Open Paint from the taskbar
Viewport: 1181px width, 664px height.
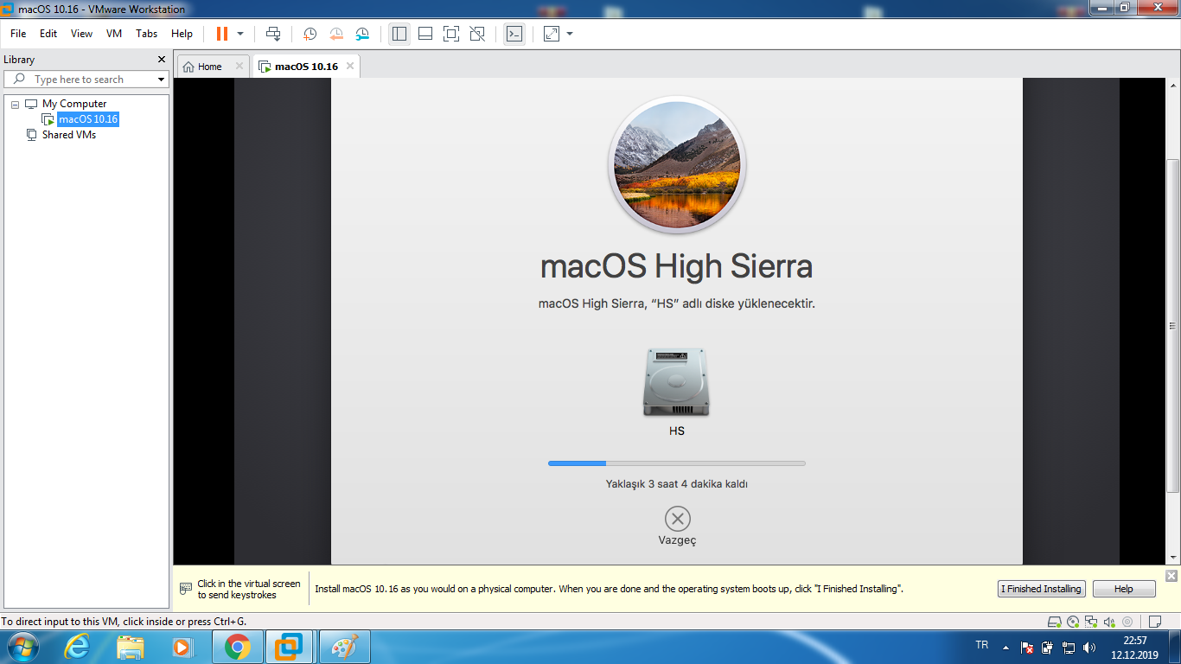tap(344, 647)
